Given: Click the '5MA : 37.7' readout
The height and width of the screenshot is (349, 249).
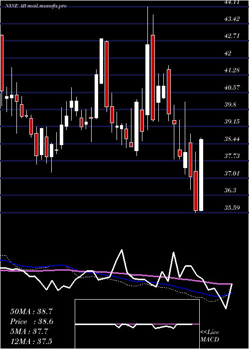Looking at the screenshot, I should (29, 332).
